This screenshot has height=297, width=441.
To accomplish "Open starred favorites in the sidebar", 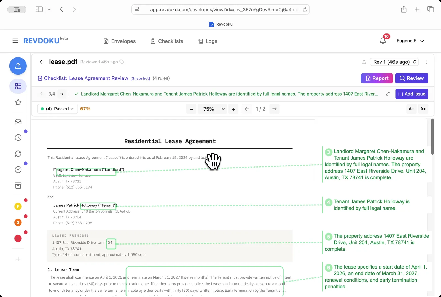I will pos(18,102).
